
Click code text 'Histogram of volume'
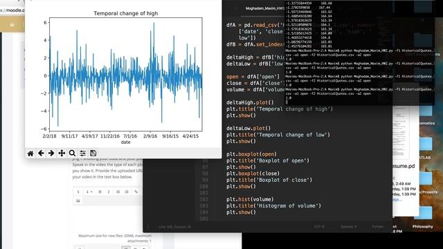[289, 206]
